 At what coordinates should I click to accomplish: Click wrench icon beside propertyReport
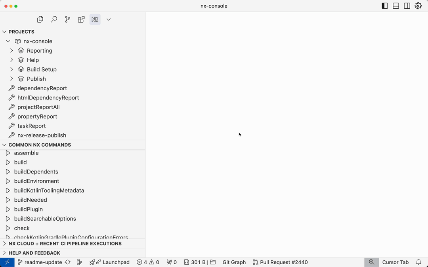click(x=11, y=116)
